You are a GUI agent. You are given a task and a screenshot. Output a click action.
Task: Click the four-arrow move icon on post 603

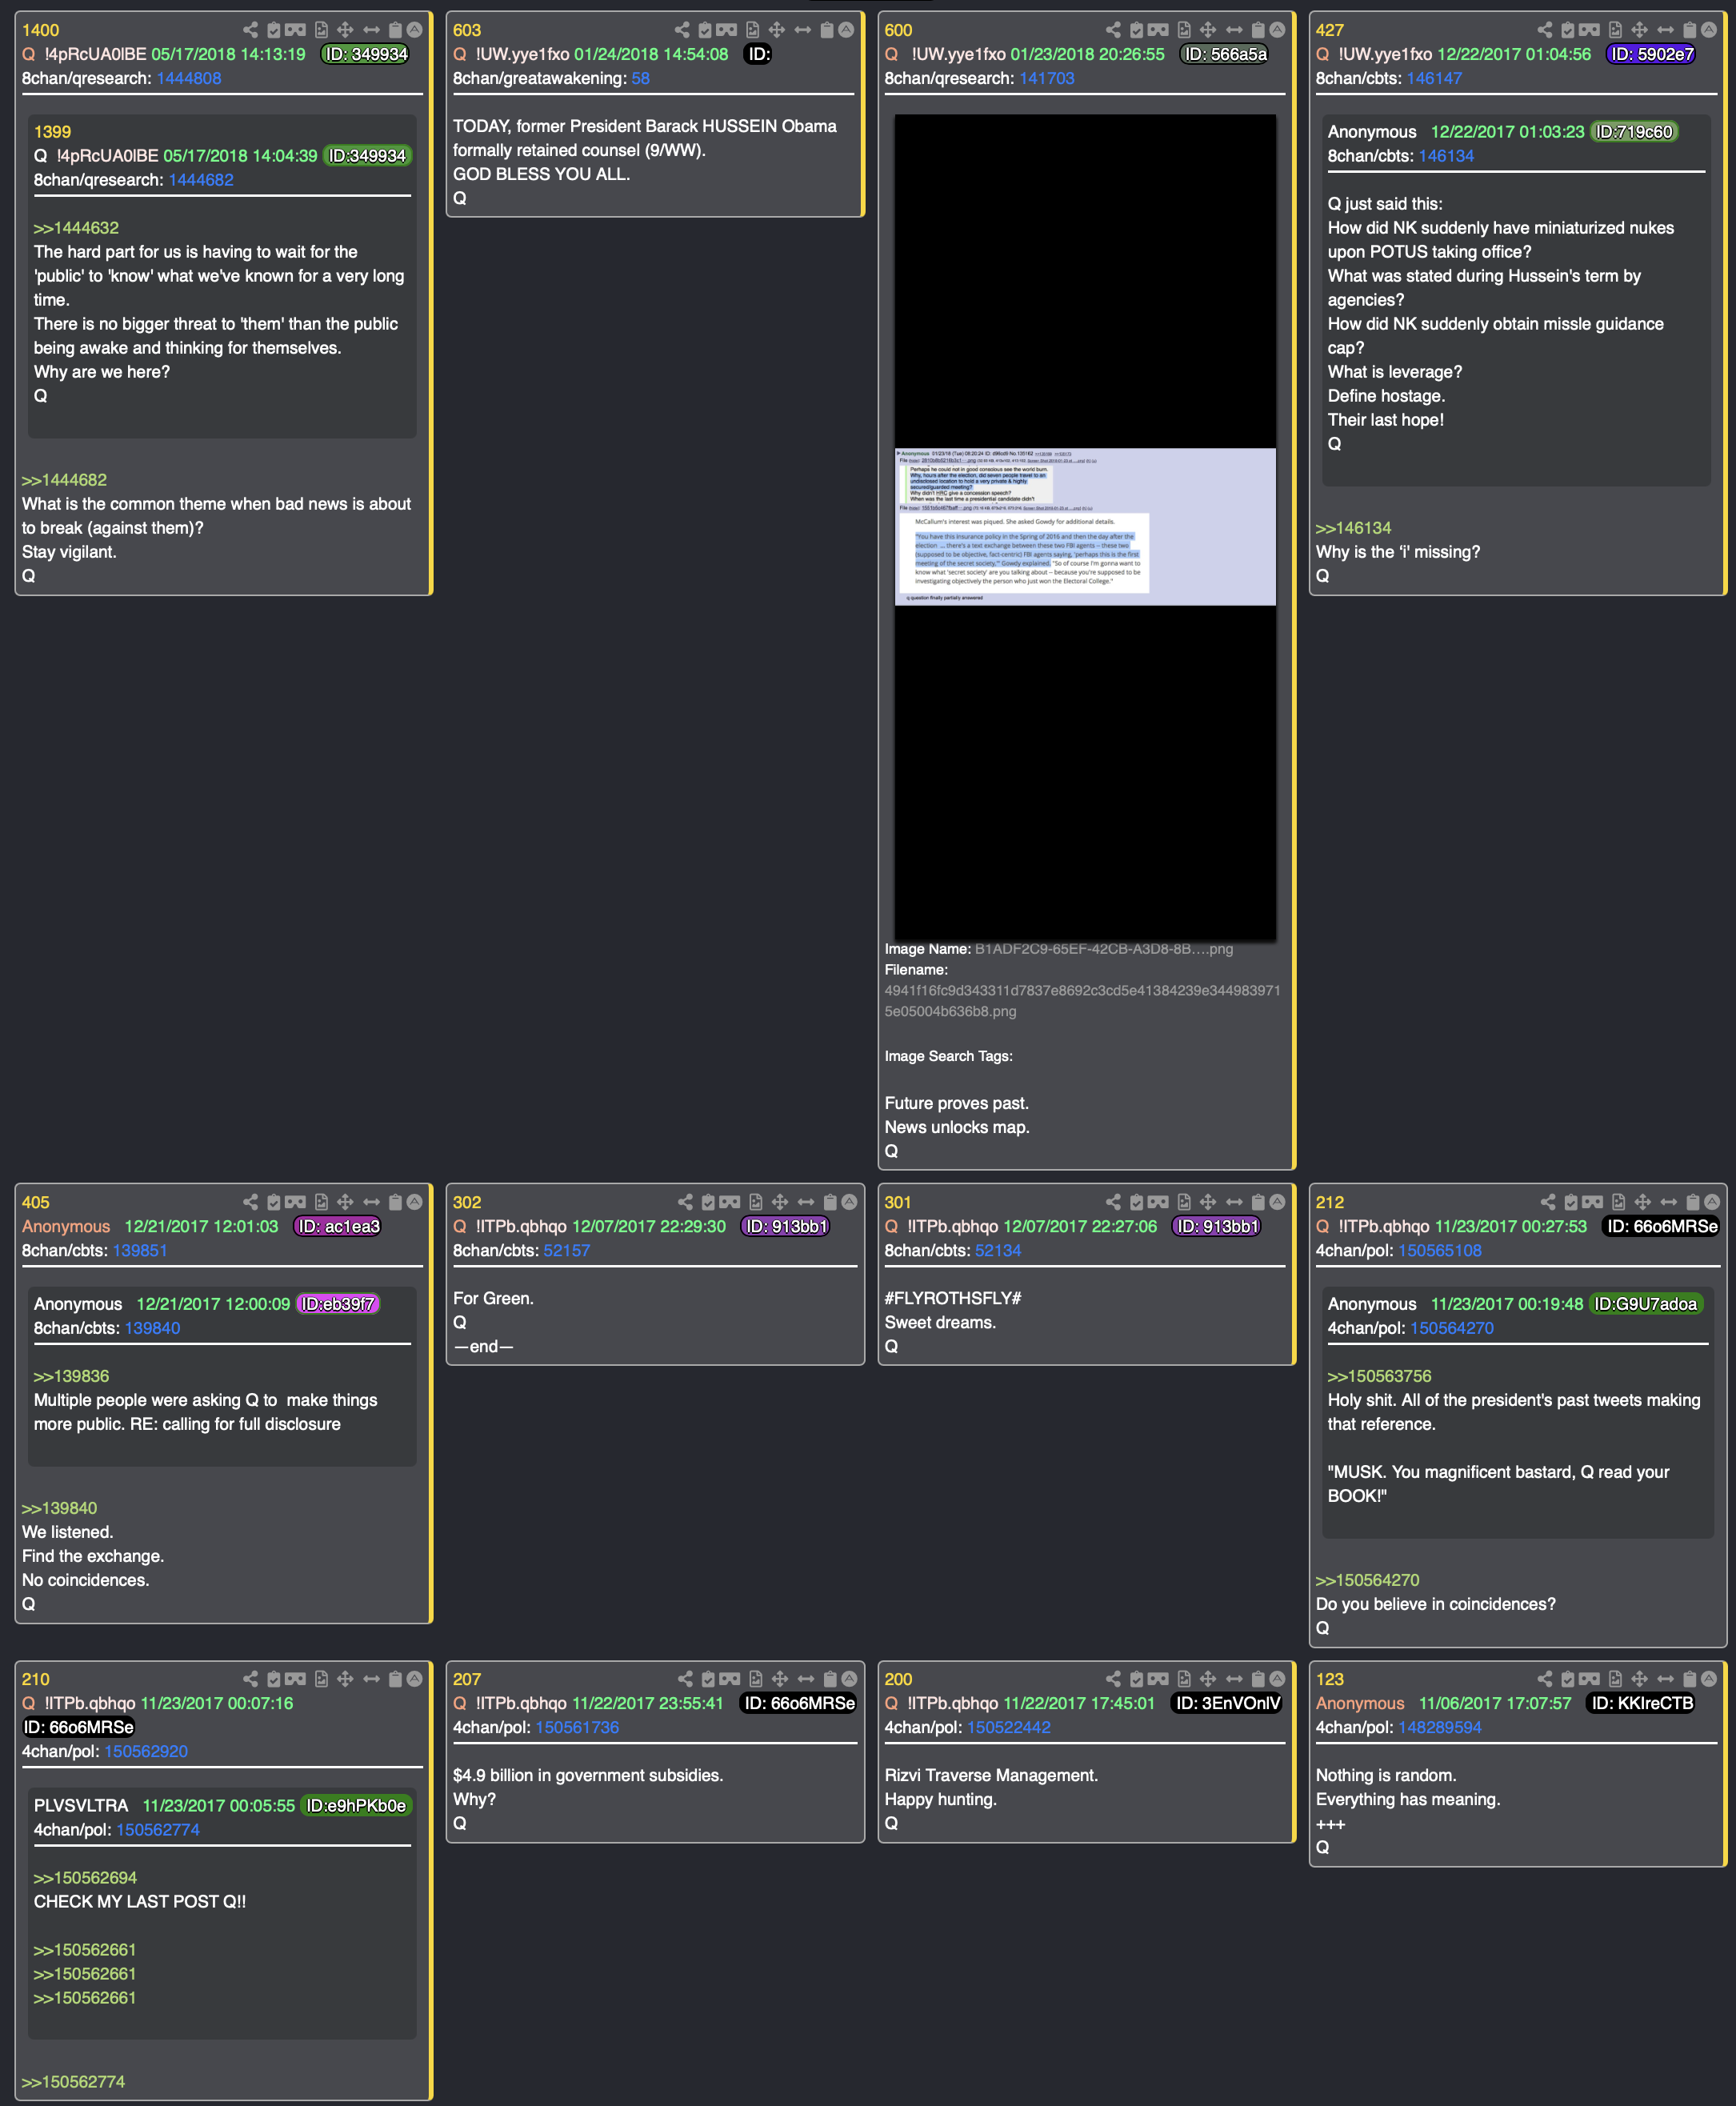(x=777, y=30)
